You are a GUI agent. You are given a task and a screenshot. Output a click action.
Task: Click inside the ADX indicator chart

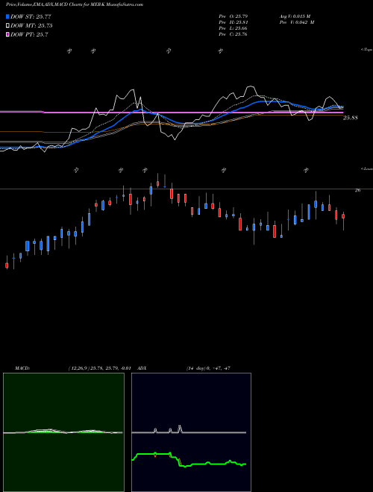tap(191, 432)
